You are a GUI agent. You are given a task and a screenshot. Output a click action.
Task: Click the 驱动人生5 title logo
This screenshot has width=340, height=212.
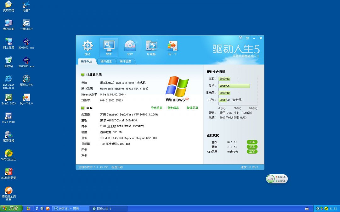click(x=236, y=49)
